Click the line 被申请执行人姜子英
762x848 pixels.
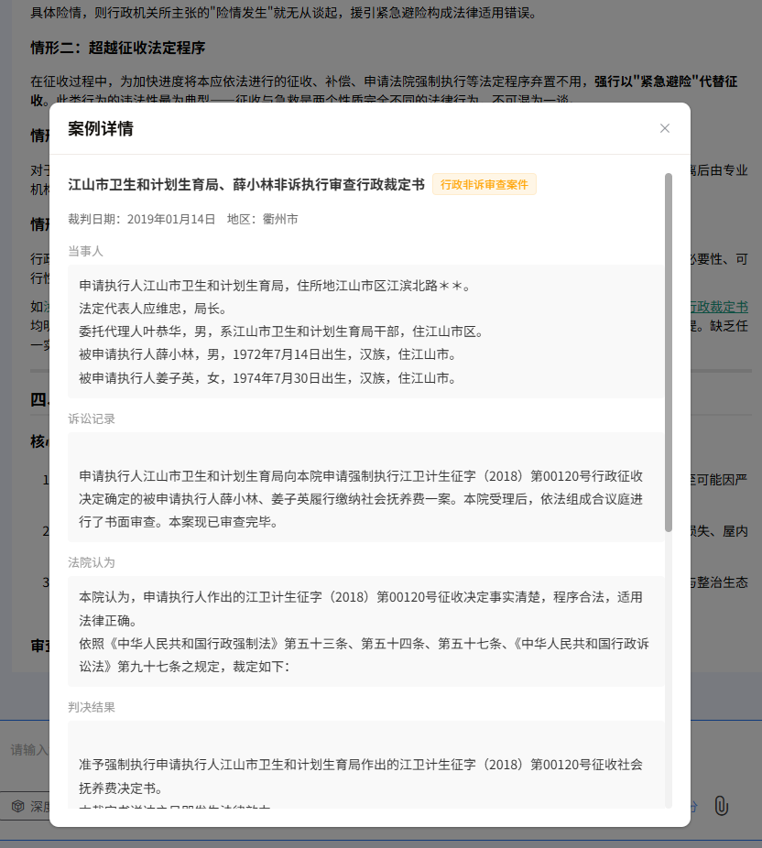[x=270, y=378]
